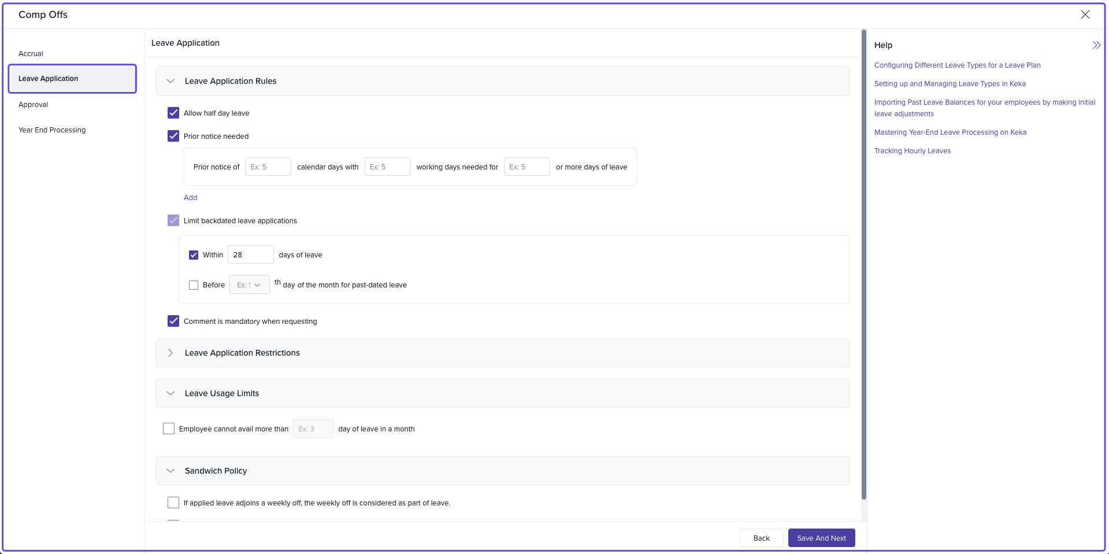Click the Within days of leave field
Image resolution: width=1109 pixels, height=554 pixels.
pos(250,254)
